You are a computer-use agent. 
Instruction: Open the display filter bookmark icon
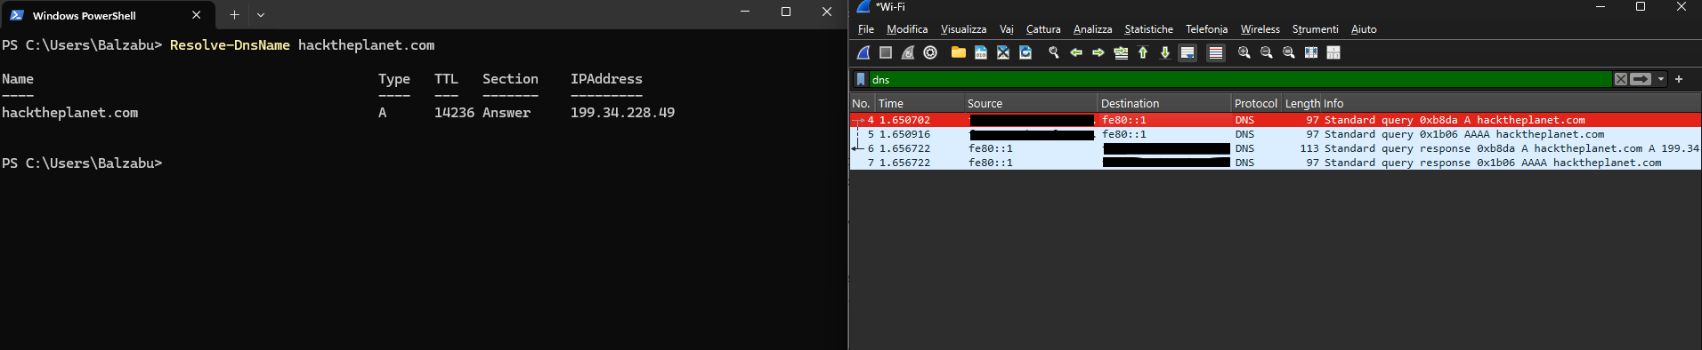(861, 79)
